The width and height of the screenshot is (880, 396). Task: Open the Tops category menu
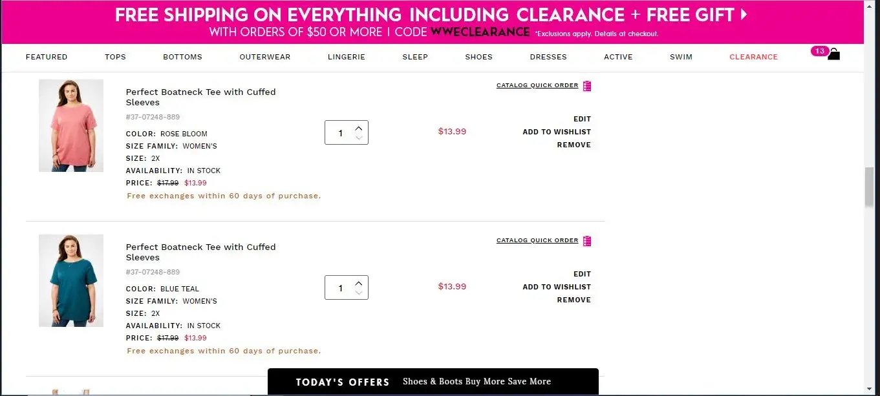pos(115,57)
